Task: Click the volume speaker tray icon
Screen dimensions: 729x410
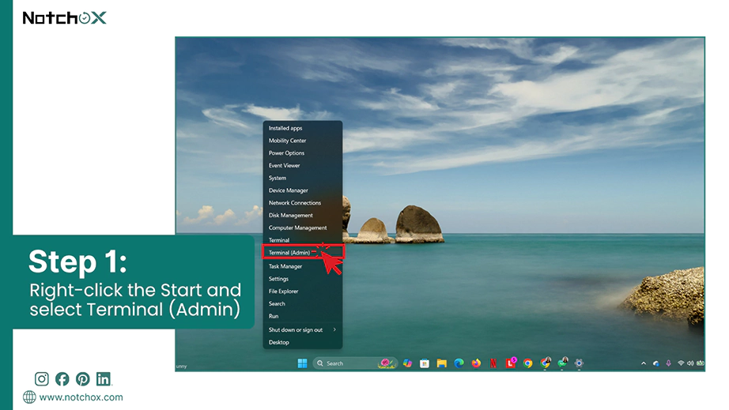Action: [690, 363]
